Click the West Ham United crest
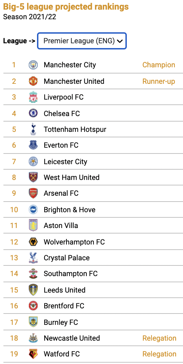 click(33, 177)
